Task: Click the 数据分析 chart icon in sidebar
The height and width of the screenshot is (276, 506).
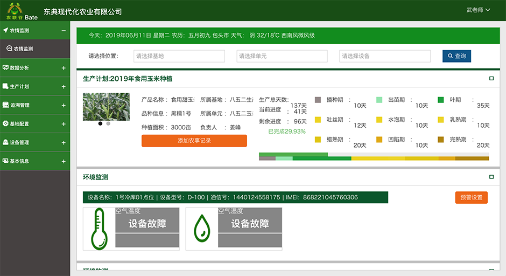Action: (5, 68)
